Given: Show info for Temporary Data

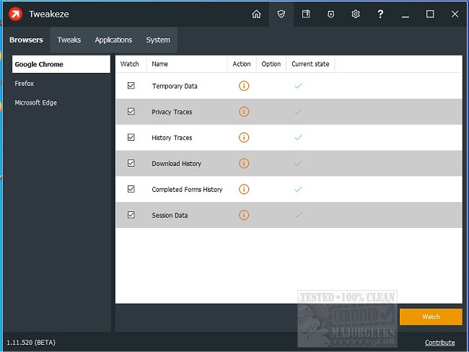Looking at the screenshot, I should 244,86.
